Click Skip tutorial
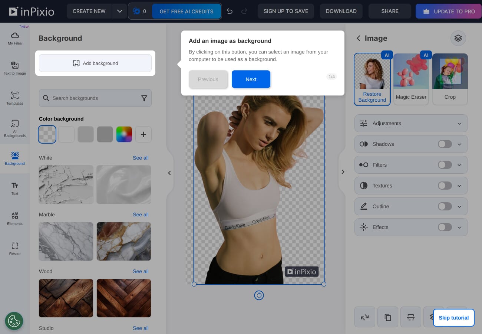This screenshot has width=482, height=334. pos(453,318)
